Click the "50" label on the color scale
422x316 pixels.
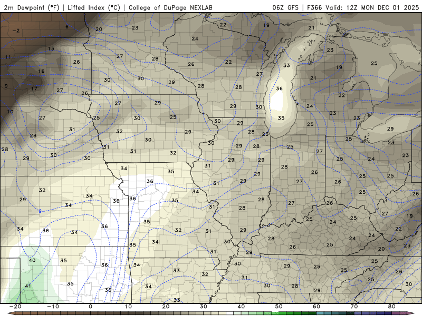tap(279, 307)
